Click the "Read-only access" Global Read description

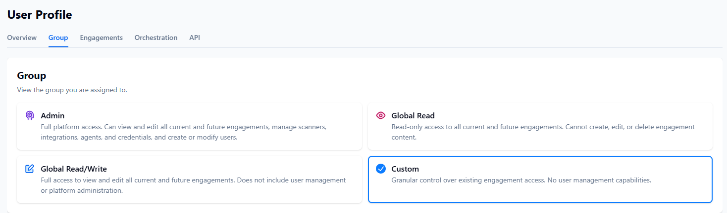tap(543, 132)
